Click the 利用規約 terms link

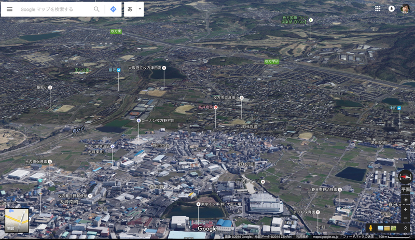click(302, 237)
